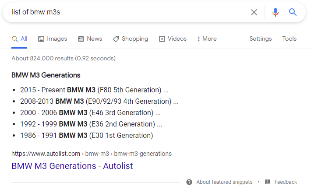Click the News tab icon

coord(81,39)
